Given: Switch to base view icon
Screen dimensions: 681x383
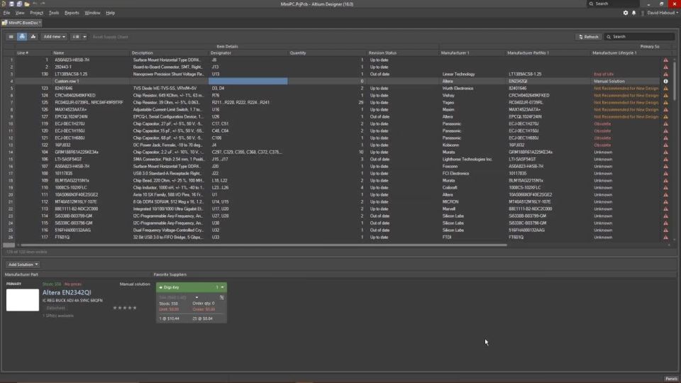Looking at the screenshot, I should coord(22,37).
